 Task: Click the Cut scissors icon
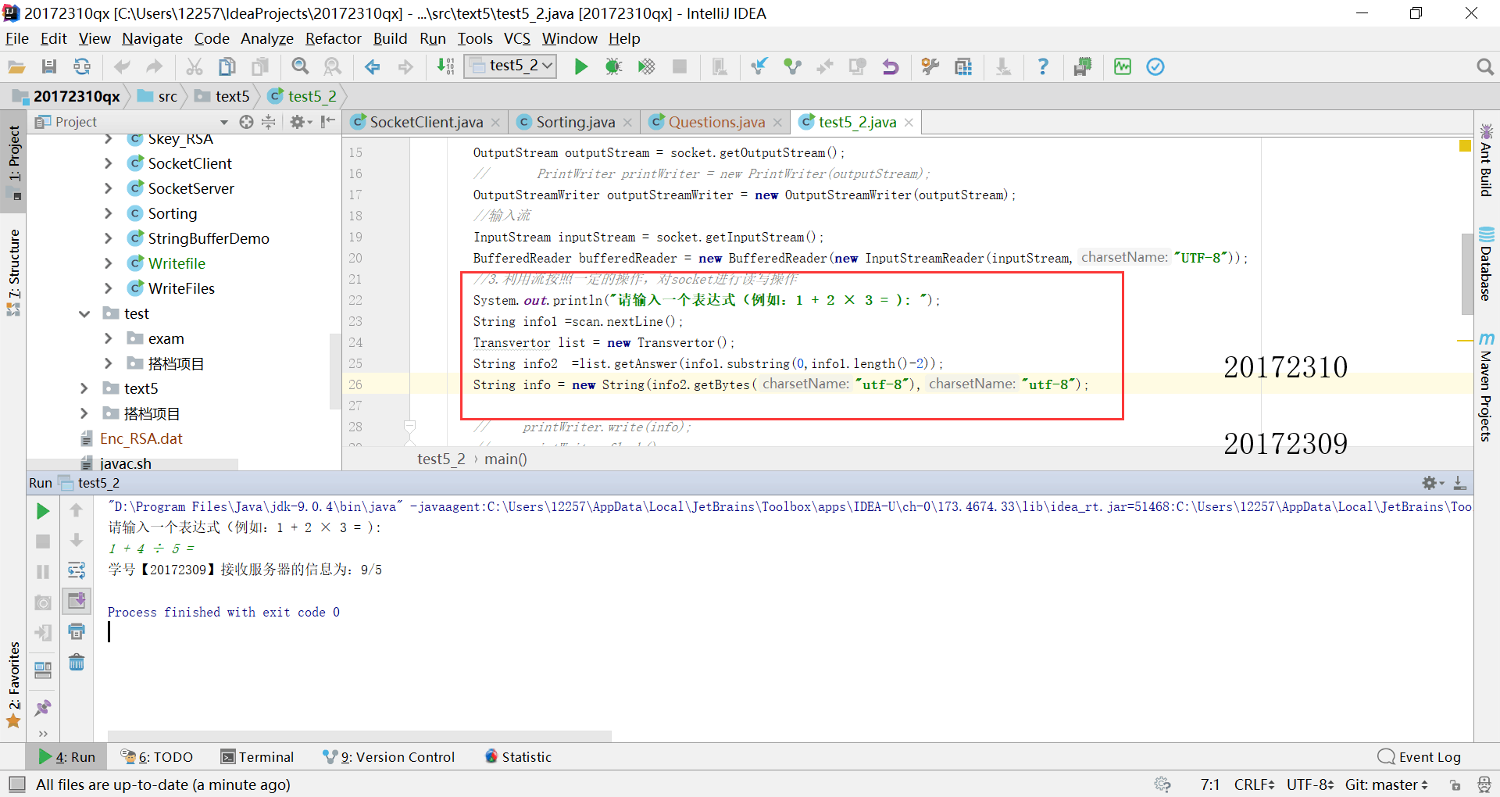pyautogui.click(x=195, y=67)
